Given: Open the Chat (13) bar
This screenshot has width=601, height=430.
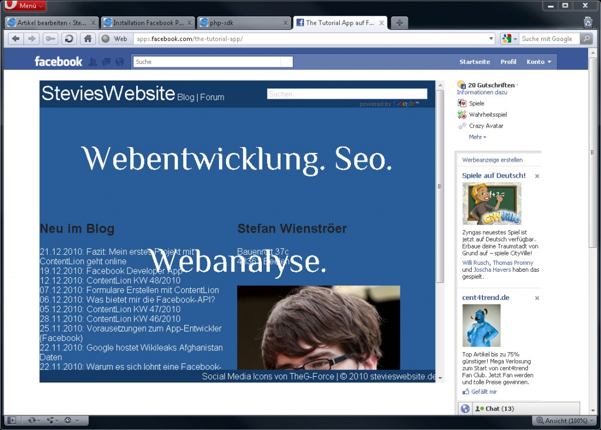Looking at the screenshot, I should (526, 408).
